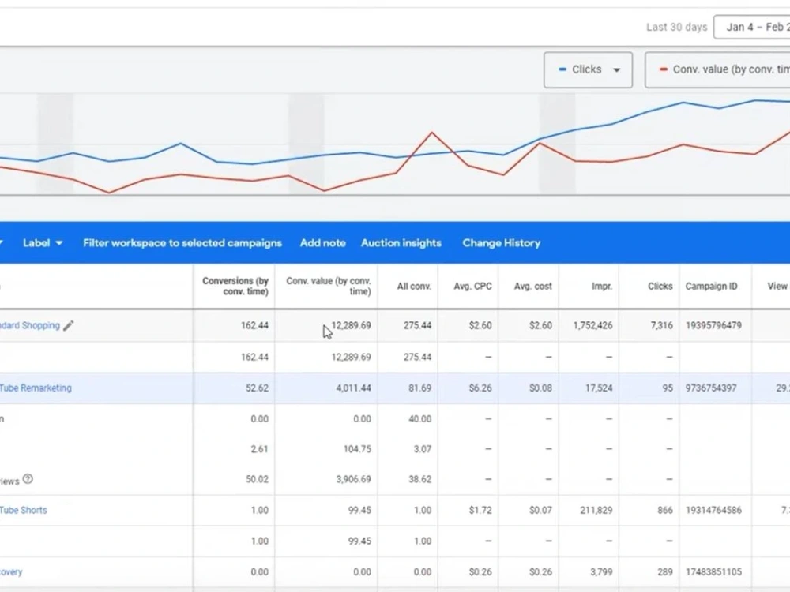Sort by Clicks column header

(x=660, y=287)
